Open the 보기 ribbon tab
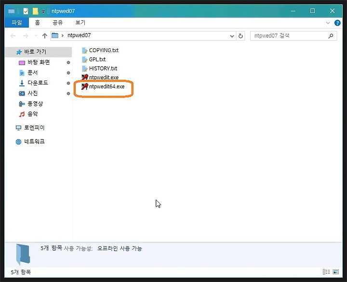 pyautogui.click(x=80, y=22)
